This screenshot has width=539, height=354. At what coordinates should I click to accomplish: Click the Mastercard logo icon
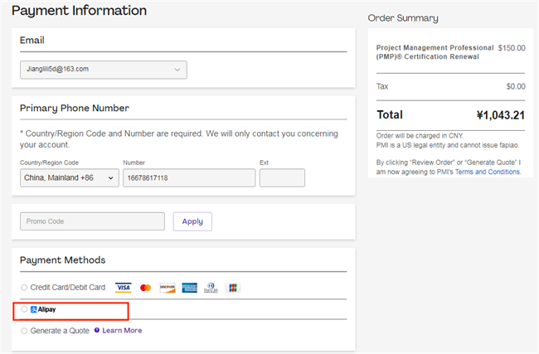click(x=146, y=288)
